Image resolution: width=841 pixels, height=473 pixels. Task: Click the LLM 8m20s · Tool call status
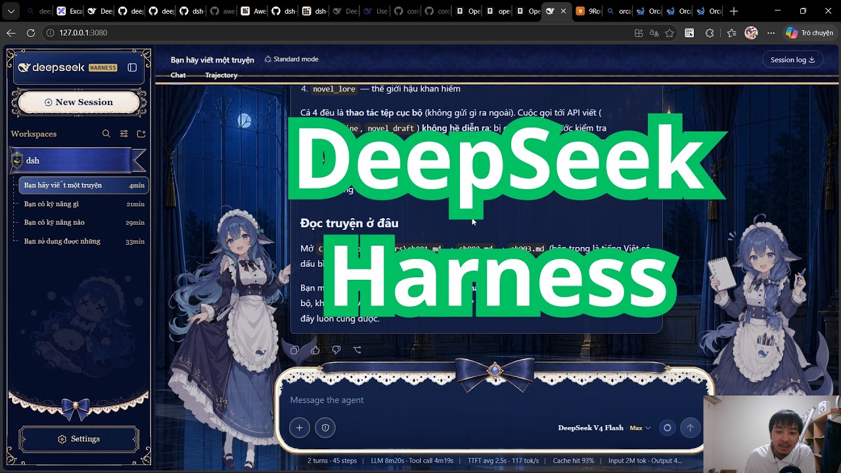pos(412,461)
